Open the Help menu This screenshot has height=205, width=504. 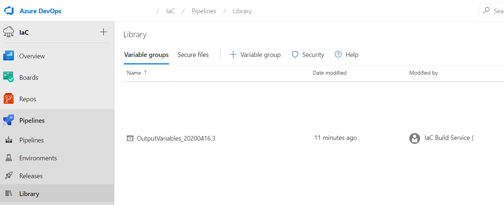click(346, 55)
